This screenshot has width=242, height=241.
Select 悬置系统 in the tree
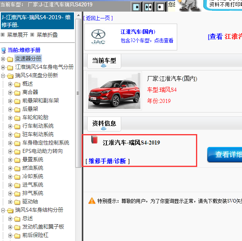pyautogui.click(x=33, y=159)
